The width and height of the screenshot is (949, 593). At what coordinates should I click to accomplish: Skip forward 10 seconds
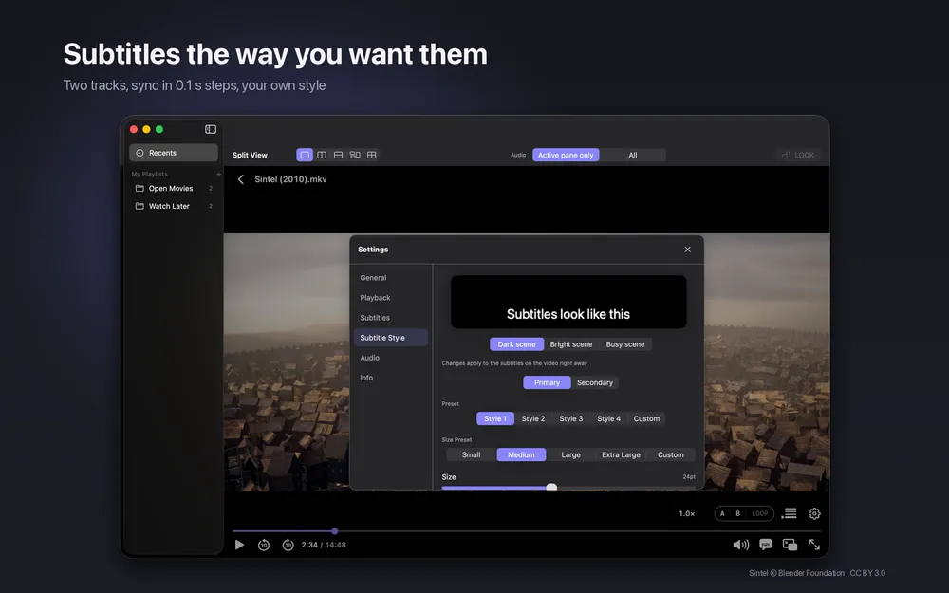288,545
